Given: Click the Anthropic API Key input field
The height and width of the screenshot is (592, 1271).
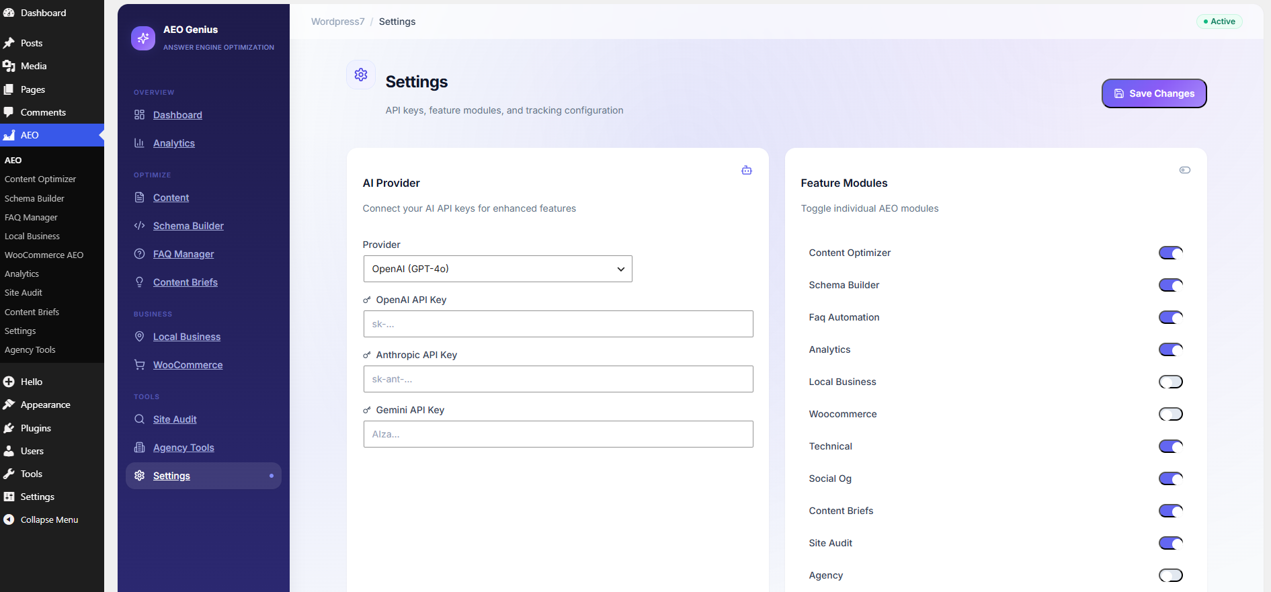Looking at the screenshot, I should pos(558,379).
